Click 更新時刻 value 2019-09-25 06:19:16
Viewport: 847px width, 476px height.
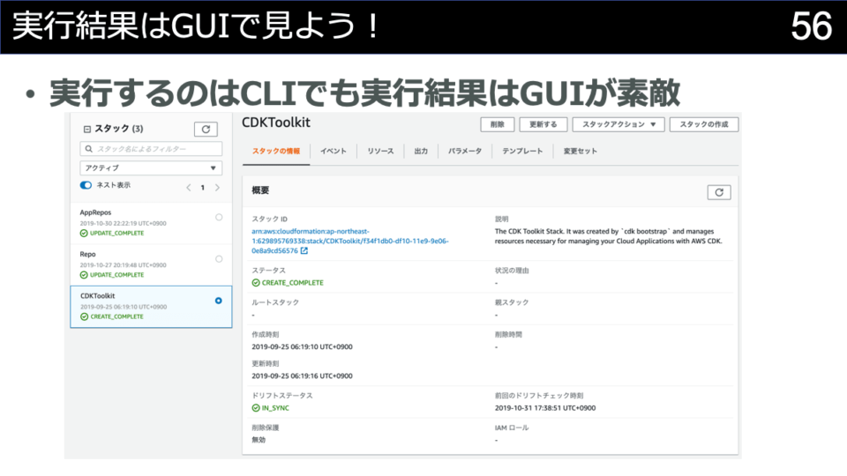[x=302, y=376]
